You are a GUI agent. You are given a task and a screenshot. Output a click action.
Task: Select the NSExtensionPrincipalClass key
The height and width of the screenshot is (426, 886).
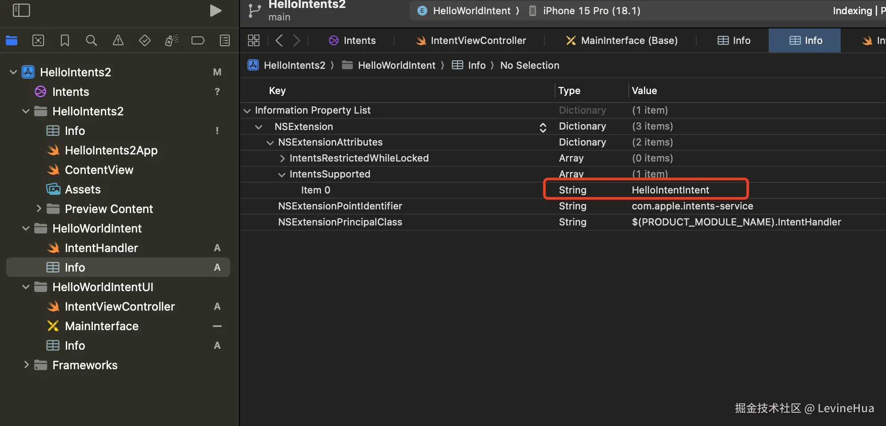click(340, 222)
